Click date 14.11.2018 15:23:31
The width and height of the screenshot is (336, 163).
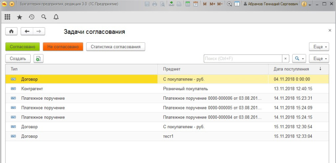pos(293,98)
